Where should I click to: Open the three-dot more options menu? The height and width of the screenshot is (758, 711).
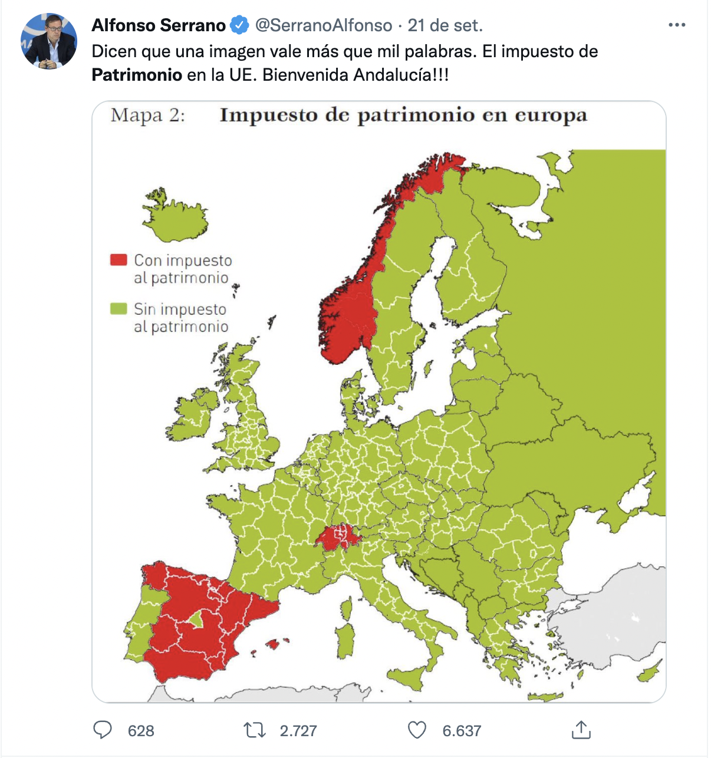click(677, 25)
